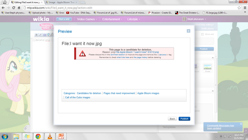Click the browser address bar

[130, 8]
